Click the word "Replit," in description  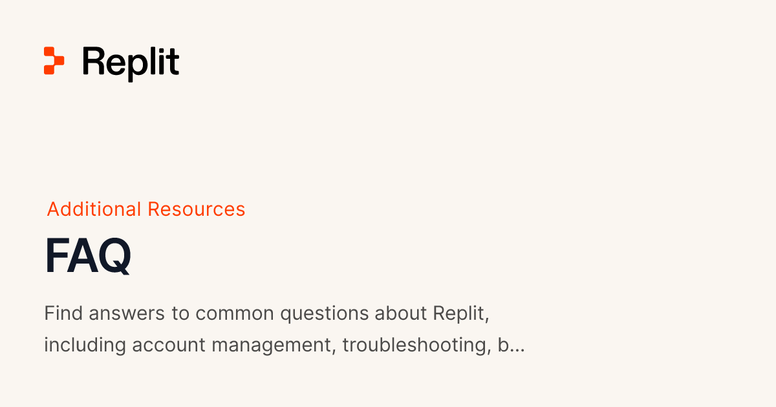click(x=460, y=313)
